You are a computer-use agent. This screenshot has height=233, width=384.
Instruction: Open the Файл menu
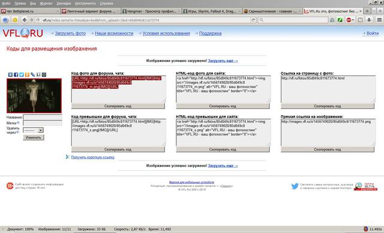click(6, 3)
